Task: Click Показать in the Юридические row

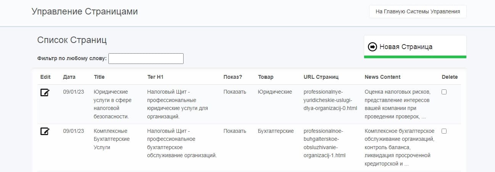Action: click(x=235, y=92)
